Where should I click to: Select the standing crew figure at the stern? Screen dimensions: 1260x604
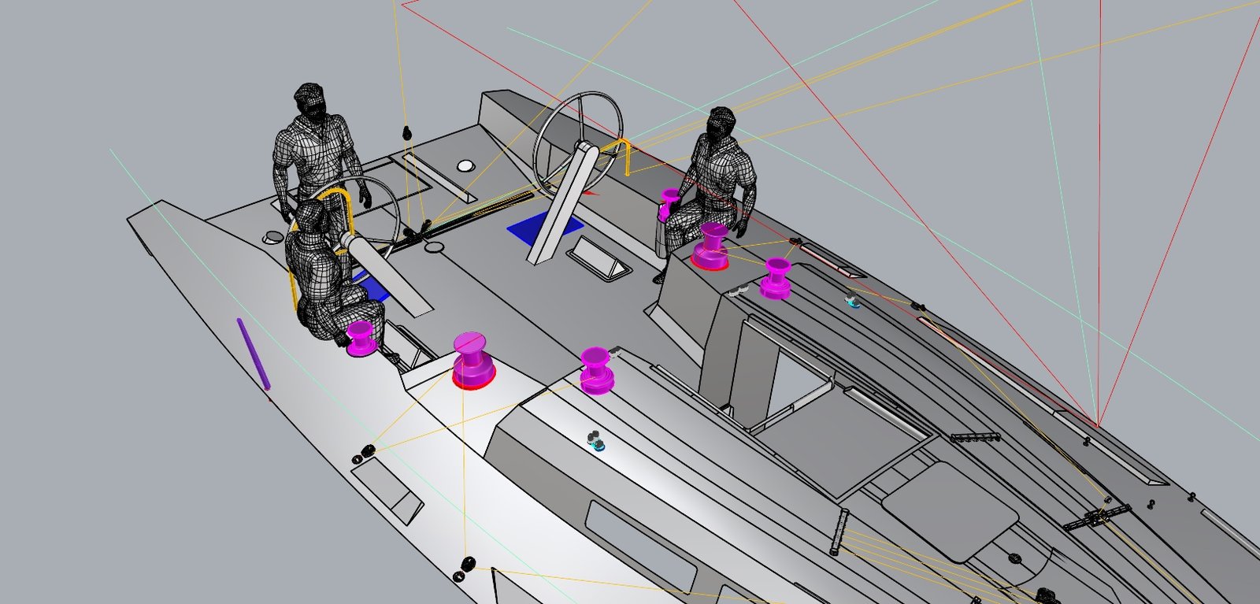pyautogui.click(x=315, y=150)
